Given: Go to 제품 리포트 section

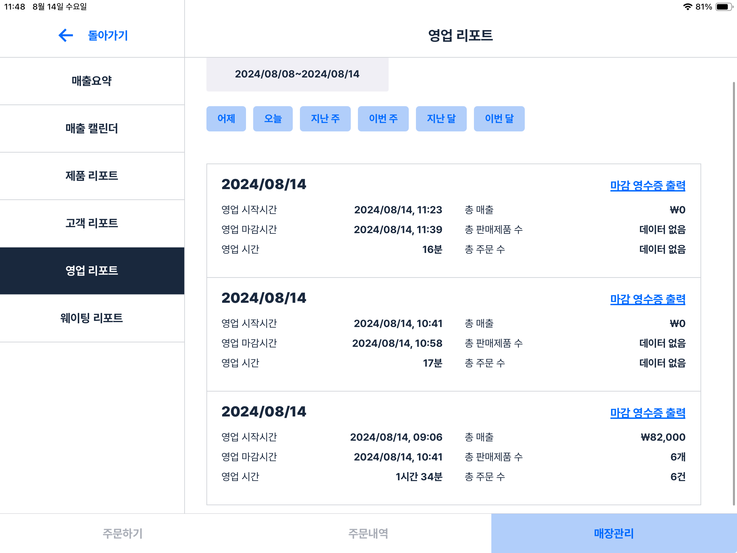Looking at the screenshot, I should click(92, 176).
